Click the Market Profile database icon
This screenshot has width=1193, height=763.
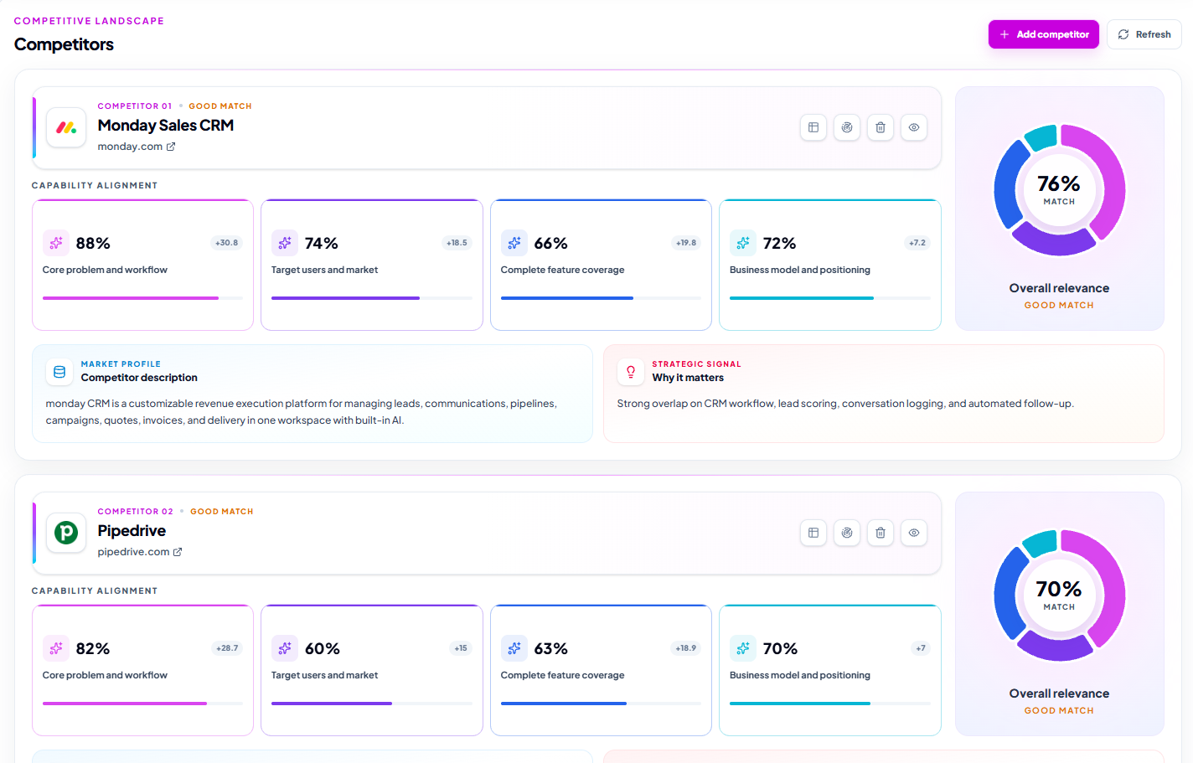pyautogui.click(x=59, y=372)
